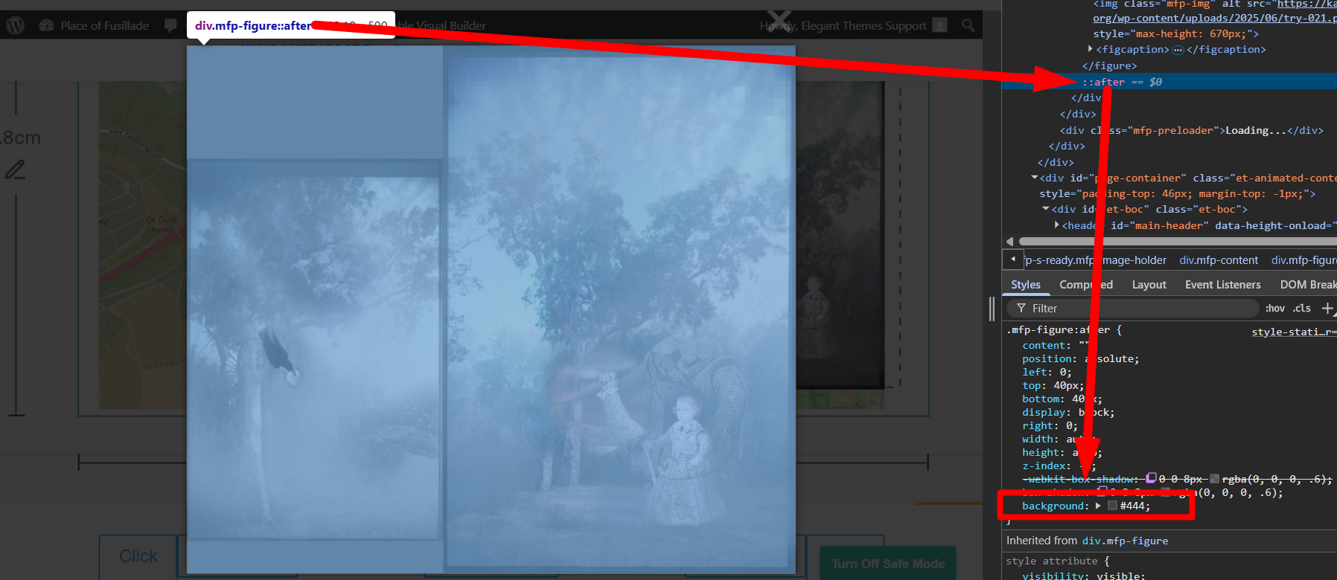
Task: Expand the figcaption element node
Action: point(1091,49)
